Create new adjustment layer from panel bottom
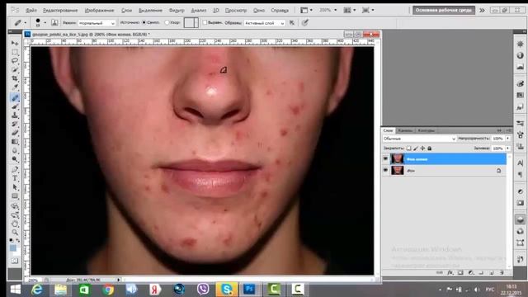 coord(471,273)
